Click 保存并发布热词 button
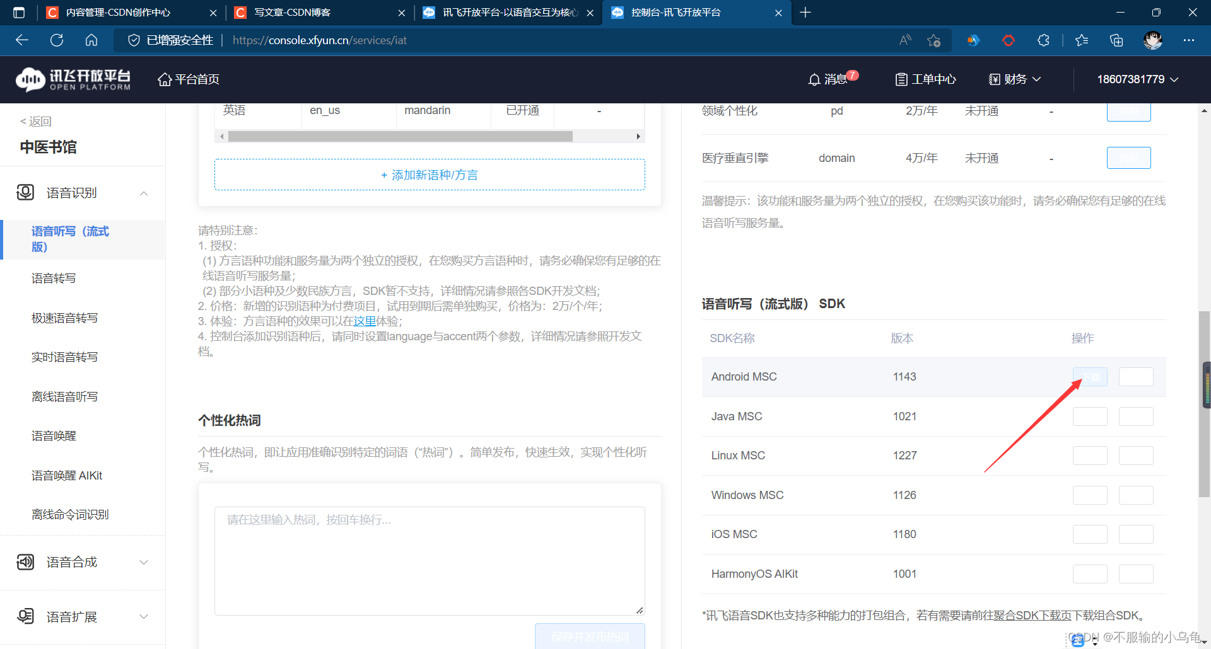This screenshot has width=1211, height=649. pos(590,636)
